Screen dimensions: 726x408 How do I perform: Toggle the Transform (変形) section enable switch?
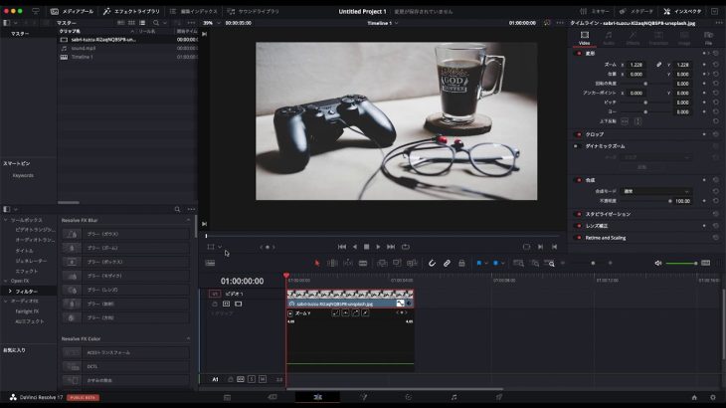[580, 54]
